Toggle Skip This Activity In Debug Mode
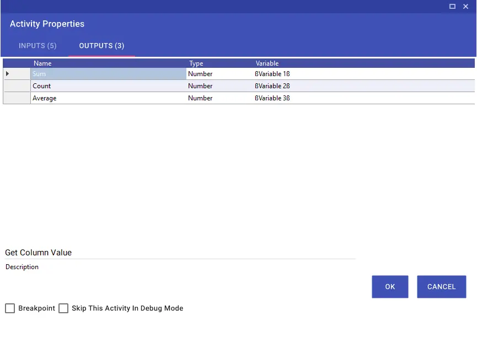Screen dimensions: 477x348 tap(63, 308)
